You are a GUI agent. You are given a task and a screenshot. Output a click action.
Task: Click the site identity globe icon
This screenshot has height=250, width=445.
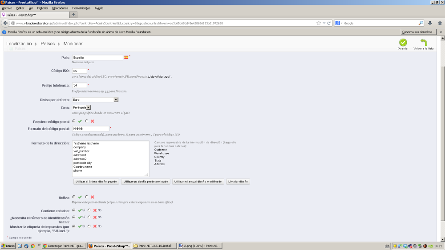click(13, 23)
